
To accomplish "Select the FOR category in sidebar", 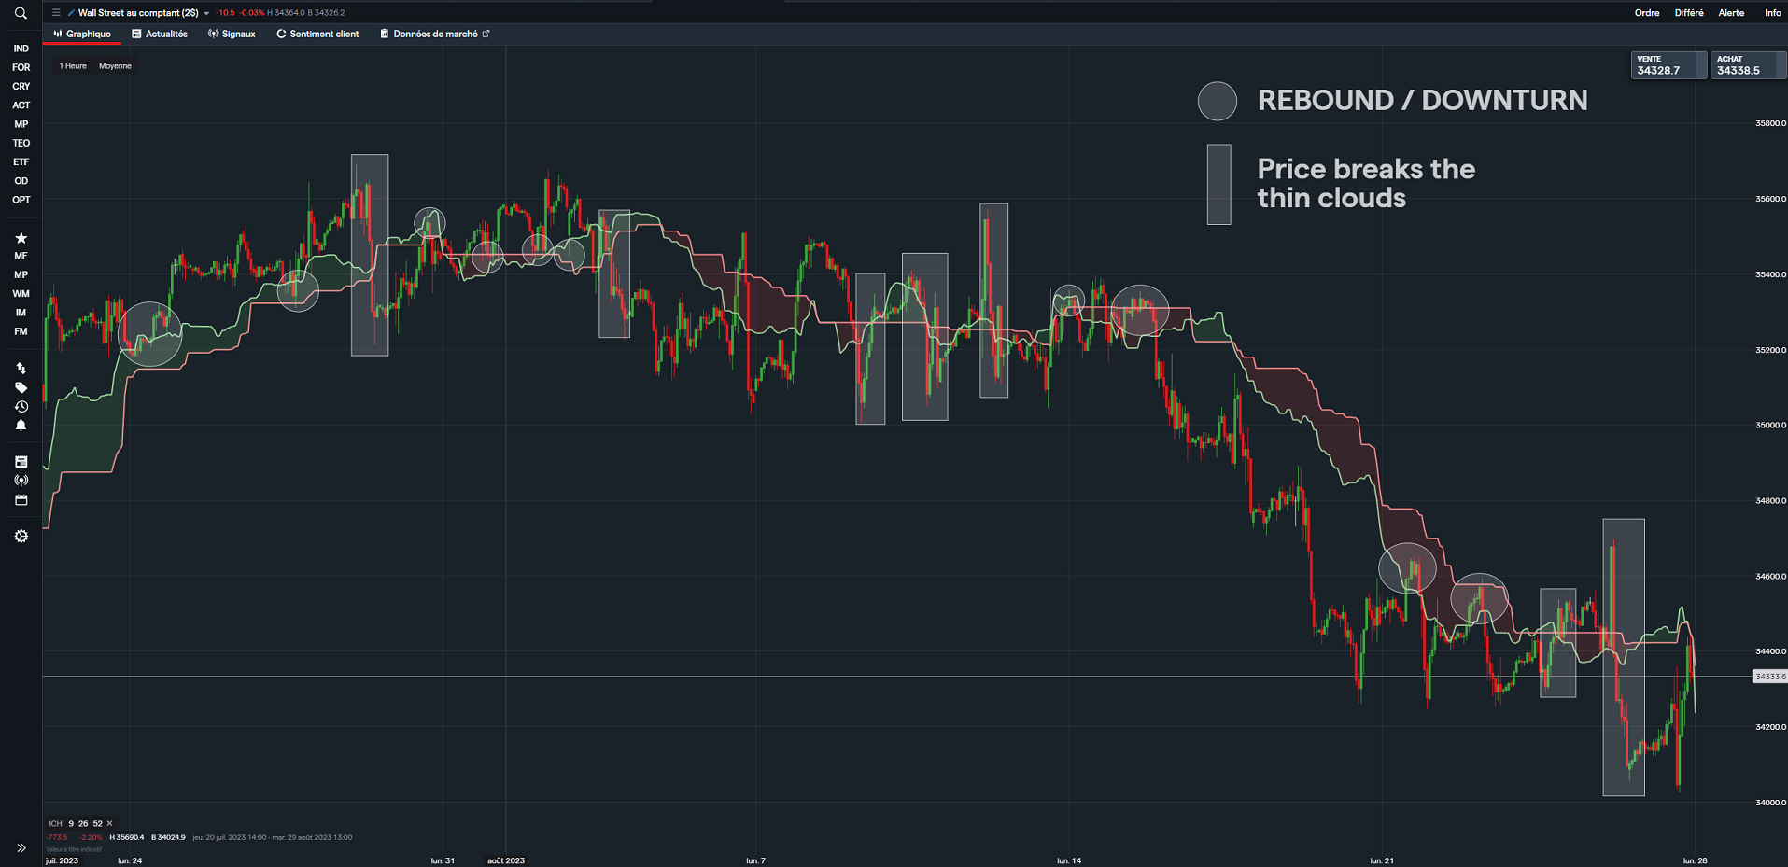I will click(21, 67).
